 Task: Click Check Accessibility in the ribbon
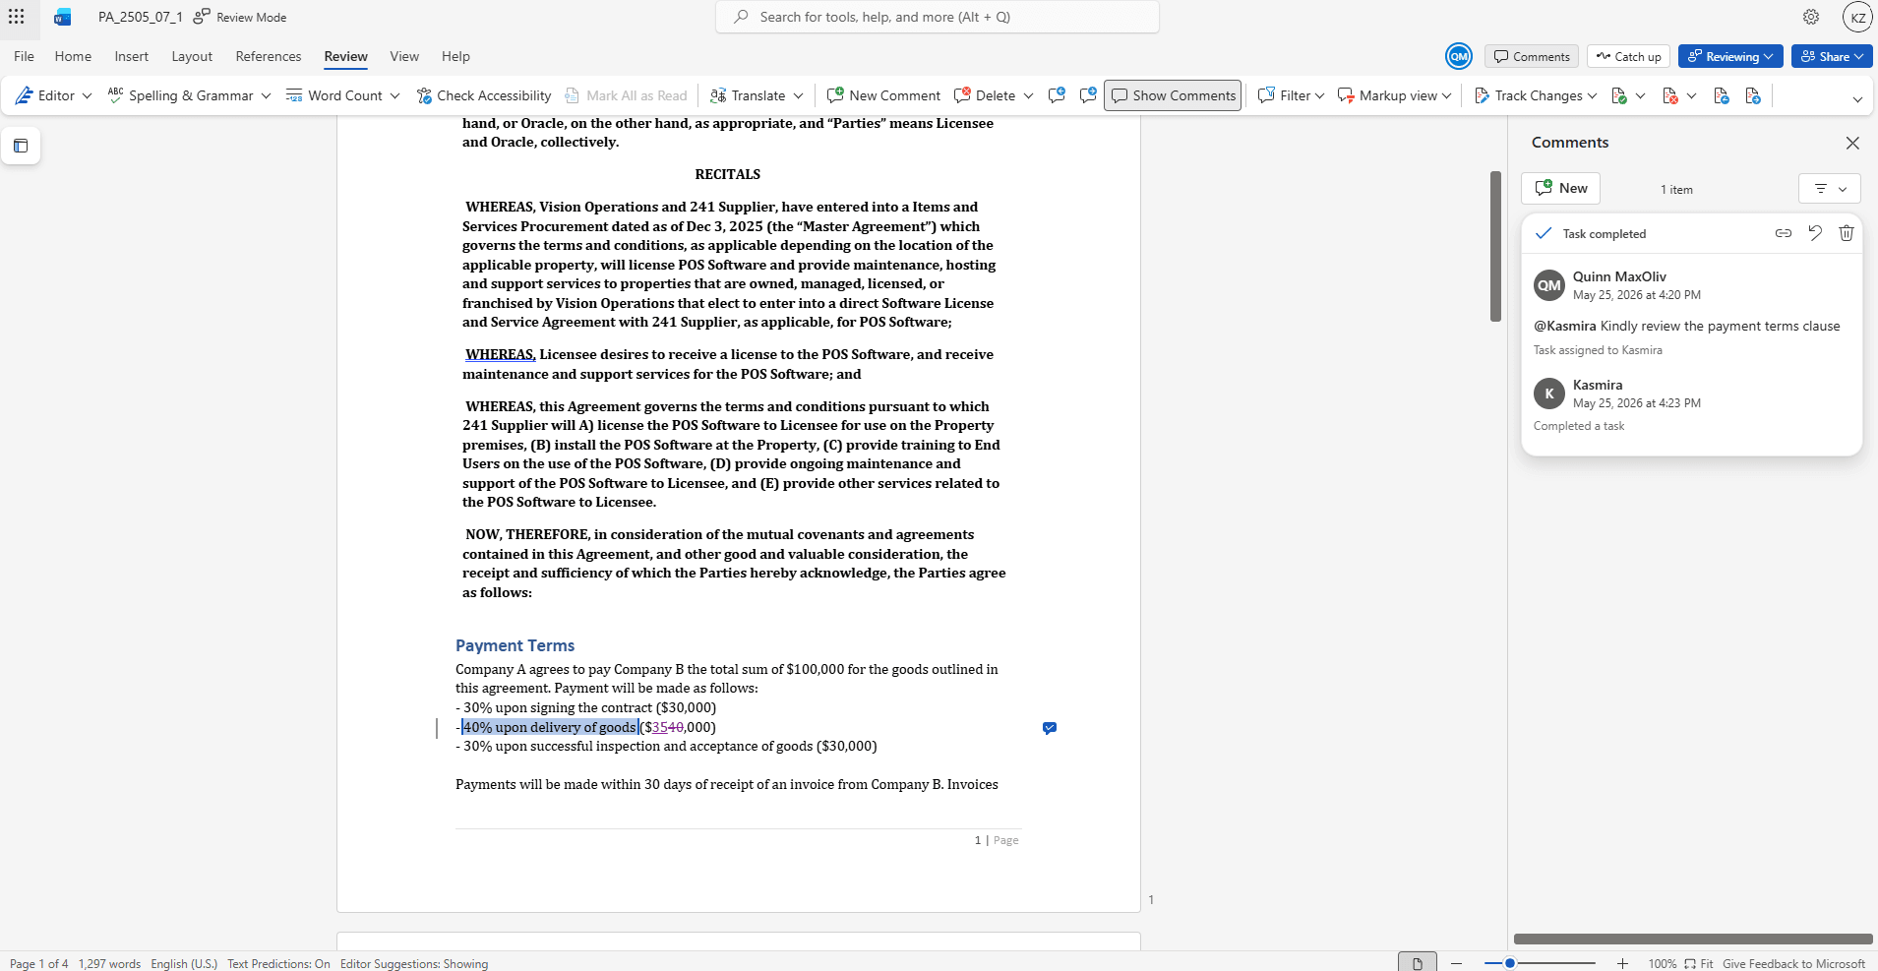[484, 95]
